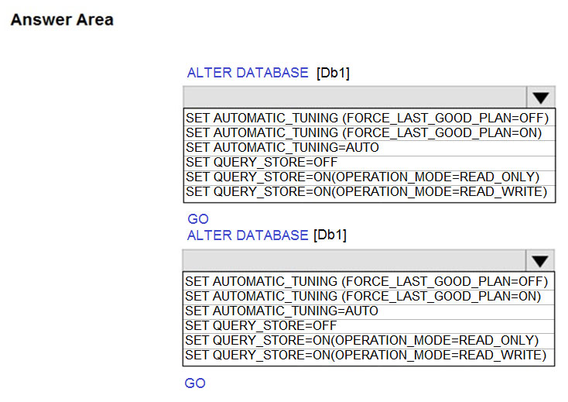Select FORCE_LAST_GOOD_PLAN=ON in the second list
Image resolution: width=568 pixels, height=402 pixels.
(x=364, y=296)
